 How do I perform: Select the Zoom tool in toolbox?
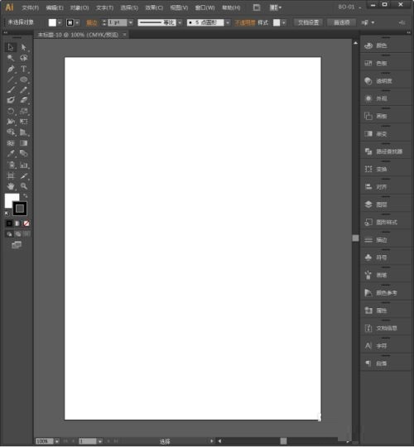(x=24, y=186)
